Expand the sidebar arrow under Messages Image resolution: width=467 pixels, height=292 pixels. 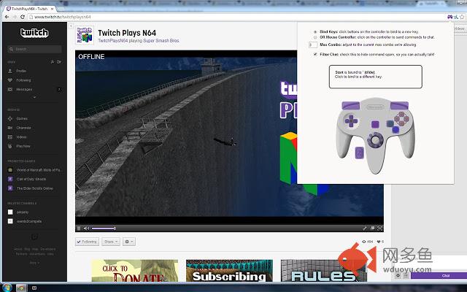(34, 96)
